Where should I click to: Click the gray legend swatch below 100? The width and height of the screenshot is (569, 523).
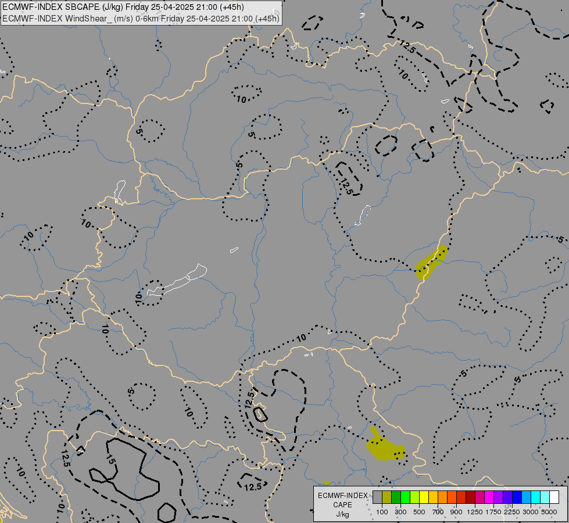(x=377, y=497)
